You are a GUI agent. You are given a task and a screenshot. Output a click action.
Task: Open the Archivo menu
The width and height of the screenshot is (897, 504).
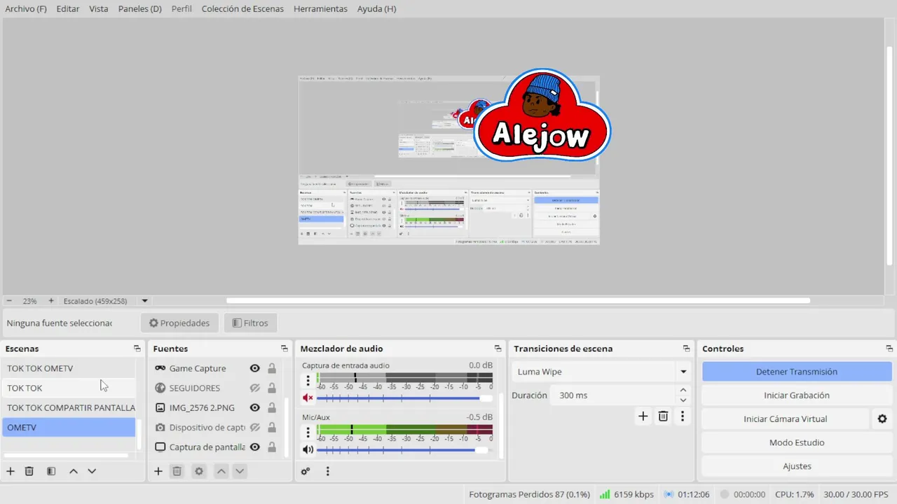point(26,9)
